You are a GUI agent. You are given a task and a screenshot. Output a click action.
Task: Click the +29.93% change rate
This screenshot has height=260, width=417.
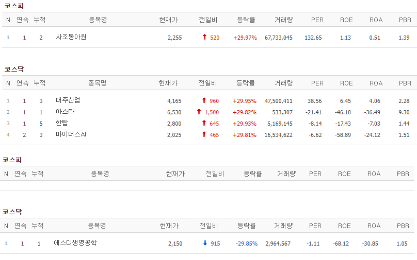[x=245, y=124]
